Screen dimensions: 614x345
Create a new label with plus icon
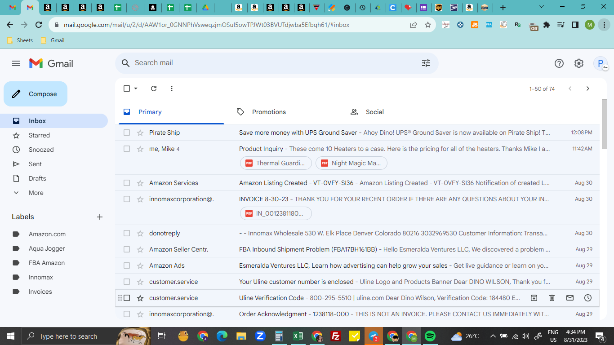tap(100, 217)
